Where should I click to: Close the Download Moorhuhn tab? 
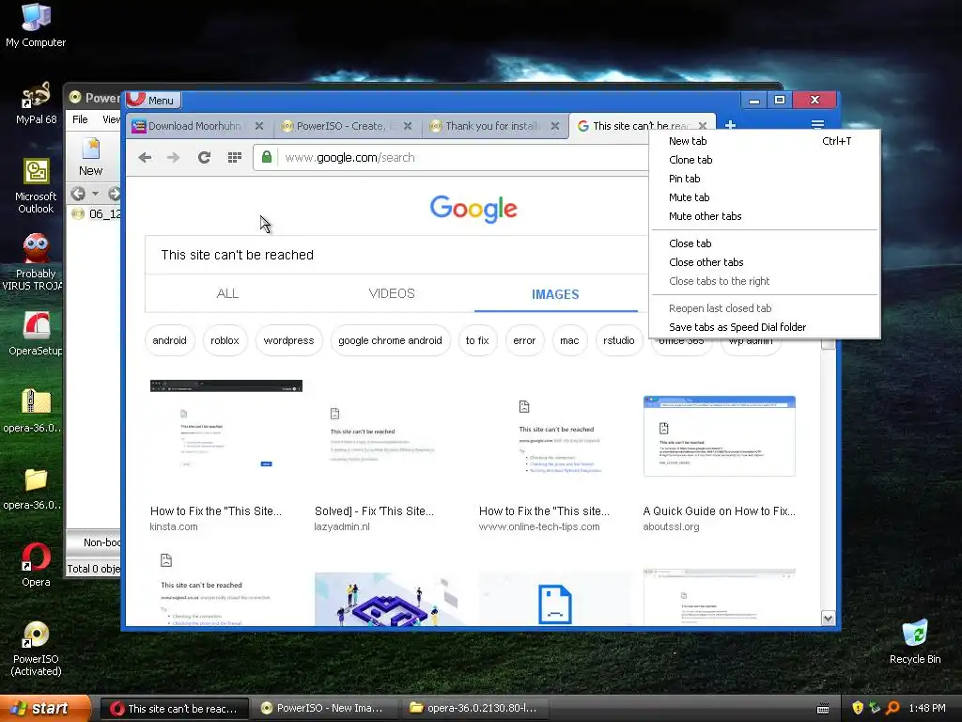pos(259,126)
